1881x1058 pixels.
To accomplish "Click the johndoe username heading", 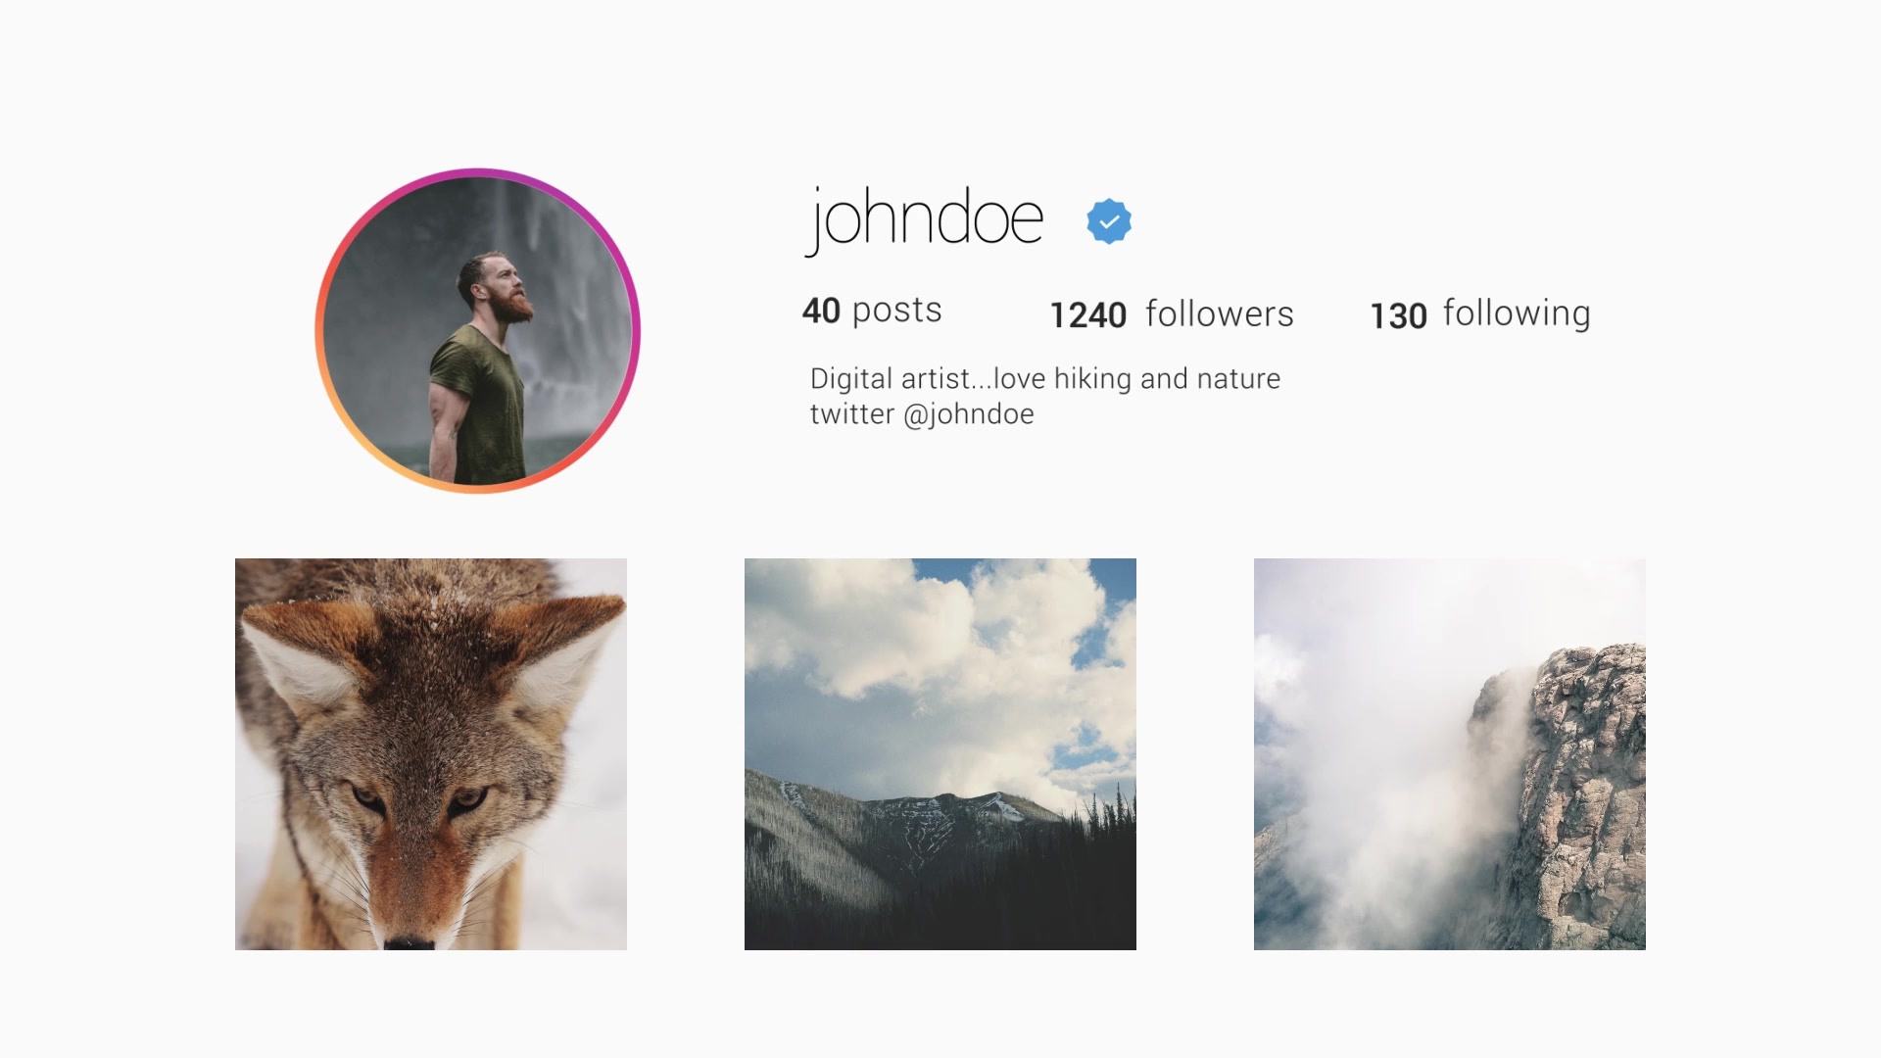I will click(925, 220).
